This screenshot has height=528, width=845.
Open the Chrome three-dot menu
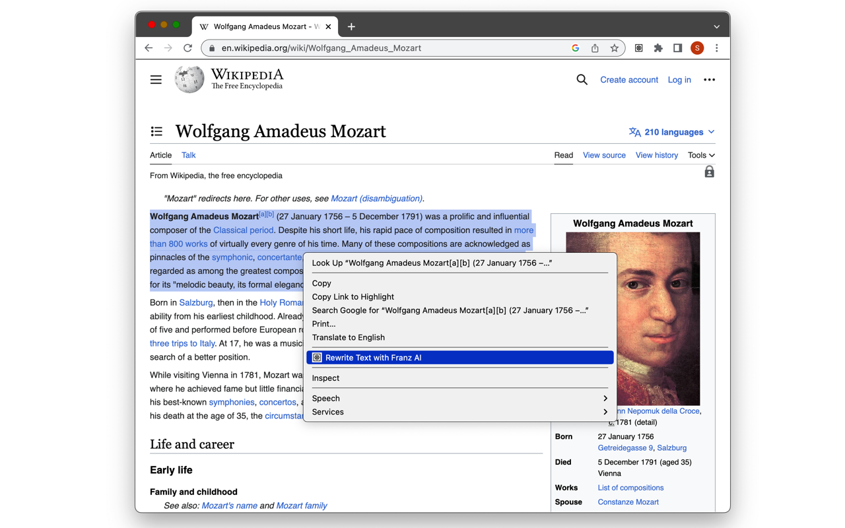tap(717, 48)
